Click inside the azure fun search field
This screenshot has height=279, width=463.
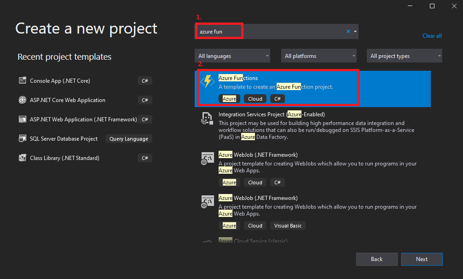pyautogui.click(x=253, y=31)
